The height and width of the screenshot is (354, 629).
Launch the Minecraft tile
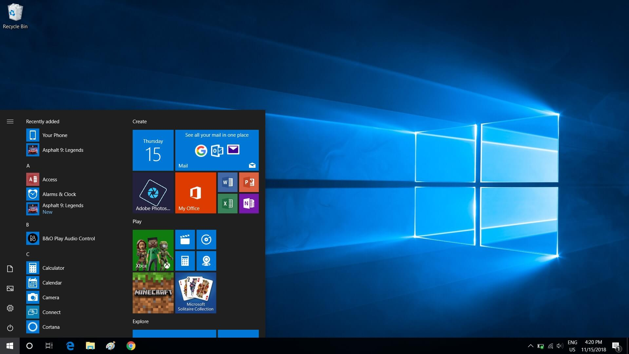153,292
